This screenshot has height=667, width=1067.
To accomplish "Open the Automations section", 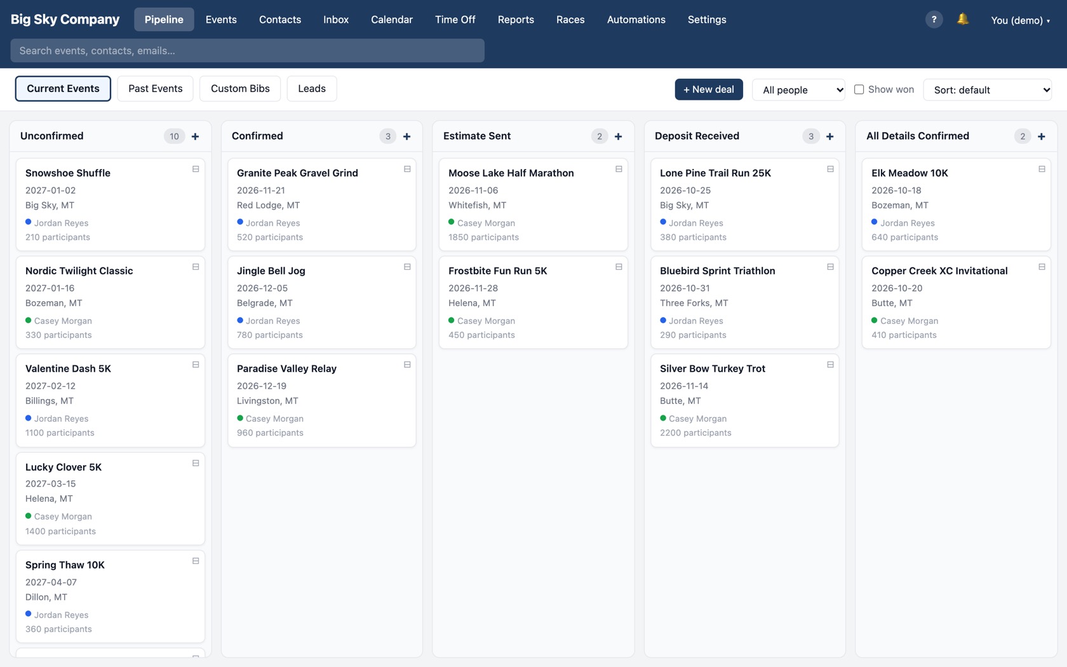I will pyautogui.click(x=636, y=20).
